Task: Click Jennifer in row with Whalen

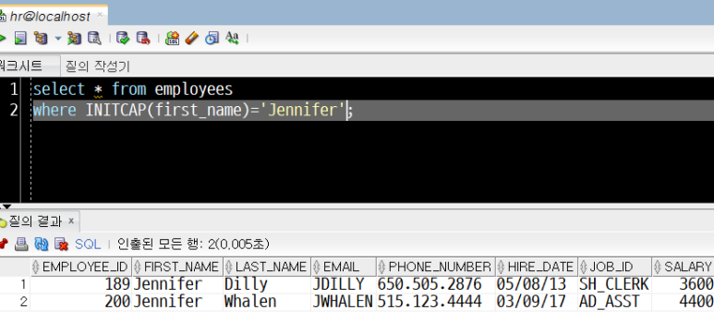Action: [177, 302]
